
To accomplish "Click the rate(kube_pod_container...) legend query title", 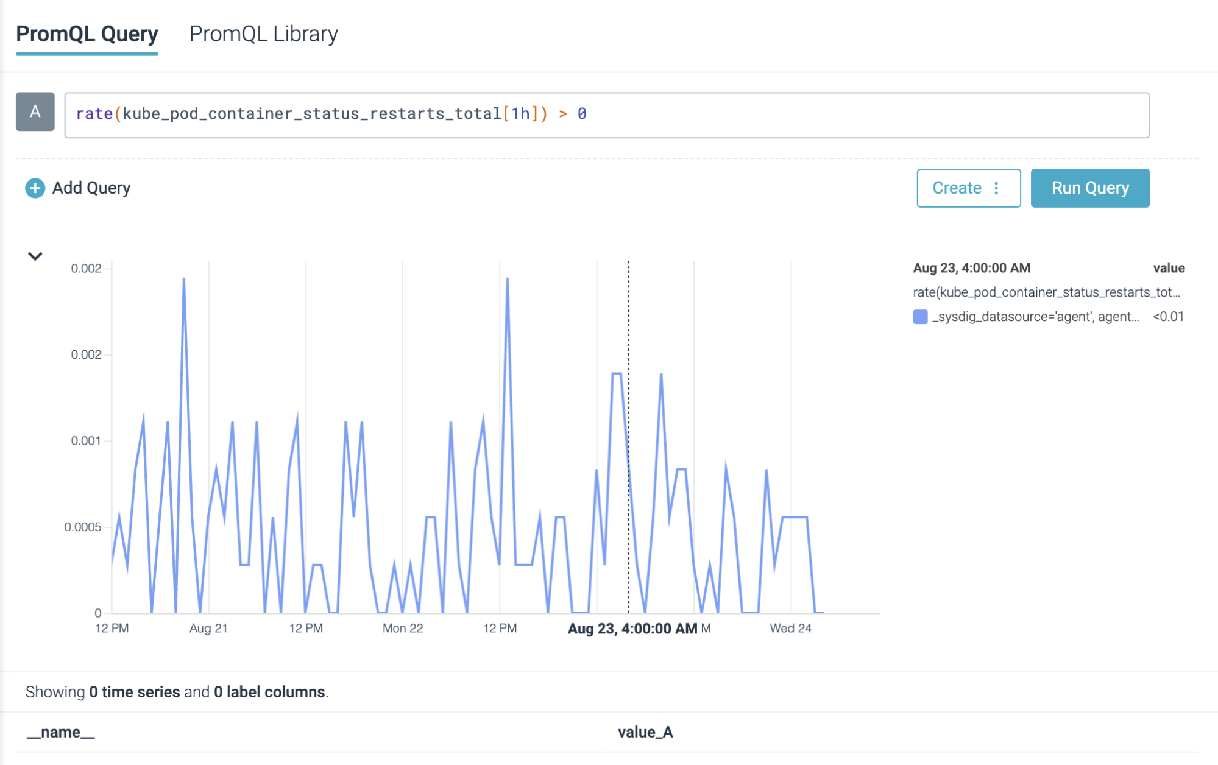I will click(x=1046, y=292).
